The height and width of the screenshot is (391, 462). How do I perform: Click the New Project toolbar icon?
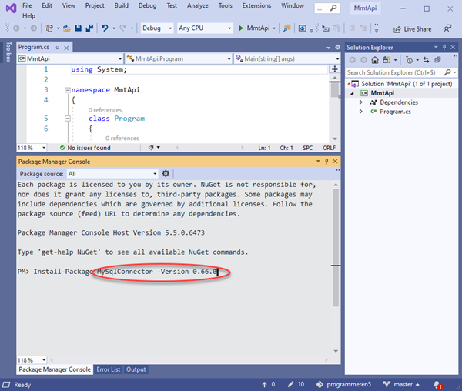[49, 28]
